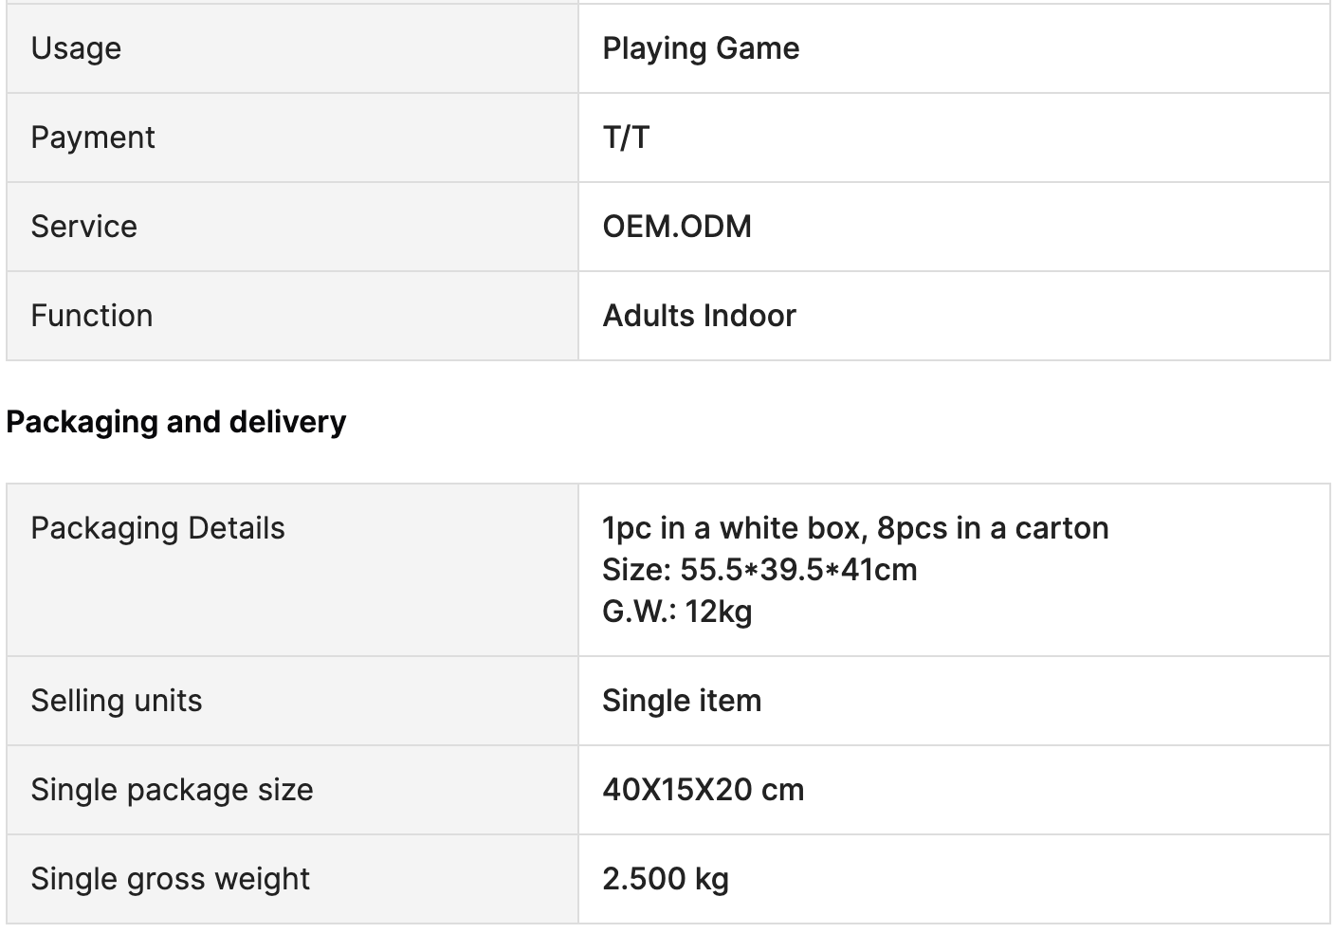Click the Packaging Details label
The image size is (1335, 933).
(157, 528)
